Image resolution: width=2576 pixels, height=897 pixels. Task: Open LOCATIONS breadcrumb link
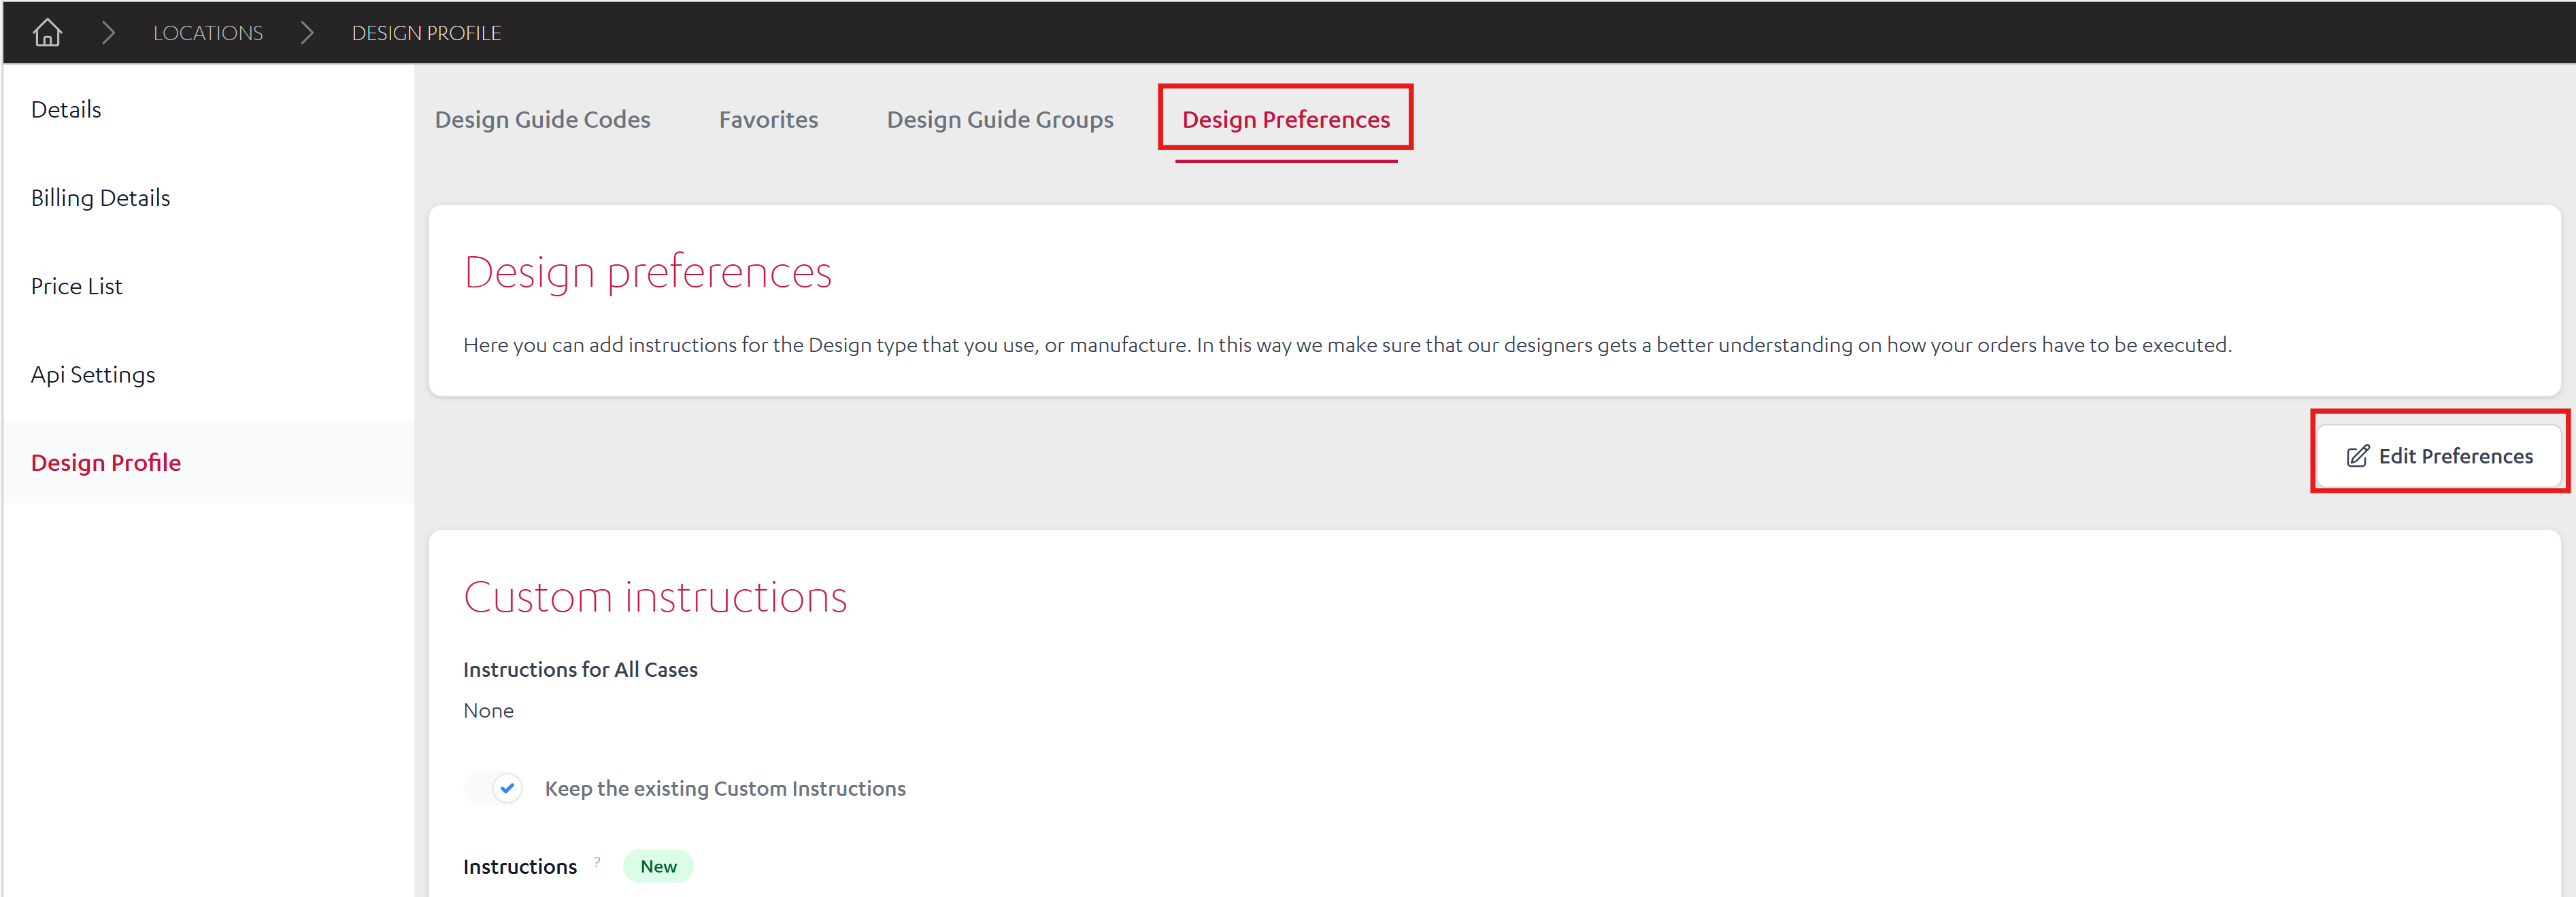(208, 33)
